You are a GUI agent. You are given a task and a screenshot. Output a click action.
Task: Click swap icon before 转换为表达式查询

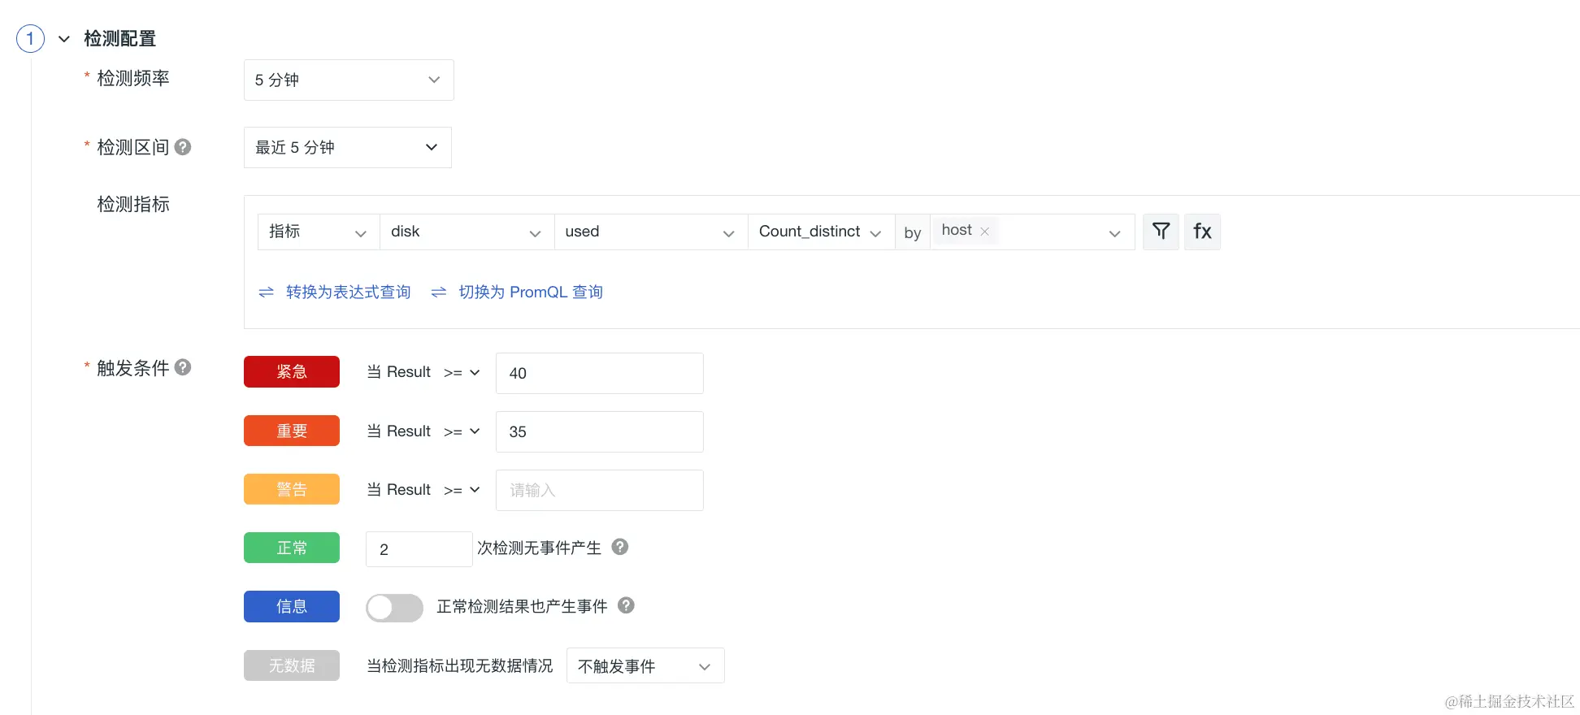click(x=266, y=292)
